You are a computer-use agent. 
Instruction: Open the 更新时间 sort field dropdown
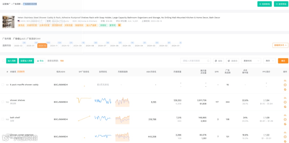tap(251, 61)
